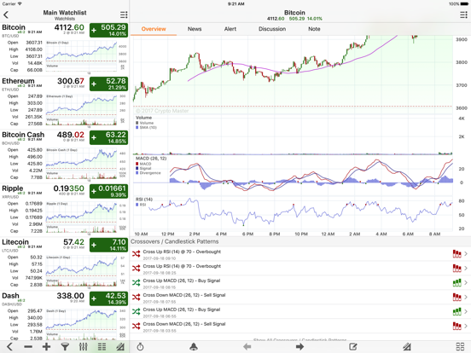Open the chart time interval stopwatch icon
Image resolution: width=471 pixels, height=353 pixels.
(x=140, y=347)
